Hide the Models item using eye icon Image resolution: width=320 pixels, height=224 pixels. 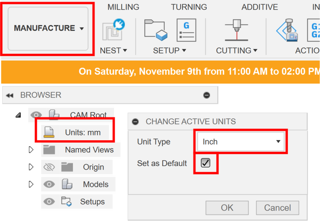(49, 184)
